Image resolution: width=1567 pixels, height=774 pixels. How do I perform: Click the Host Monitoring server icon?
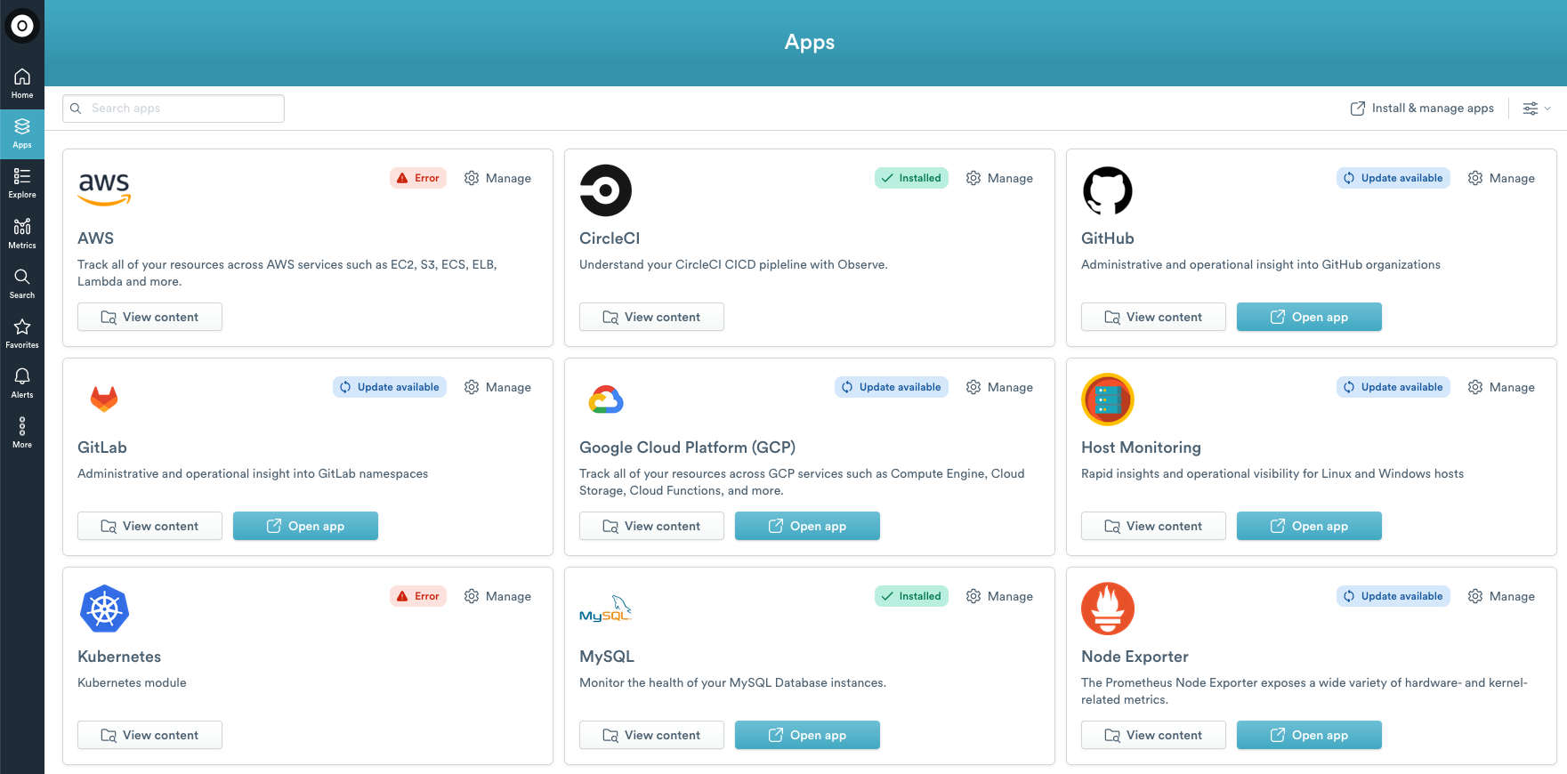click(1108, 399)
